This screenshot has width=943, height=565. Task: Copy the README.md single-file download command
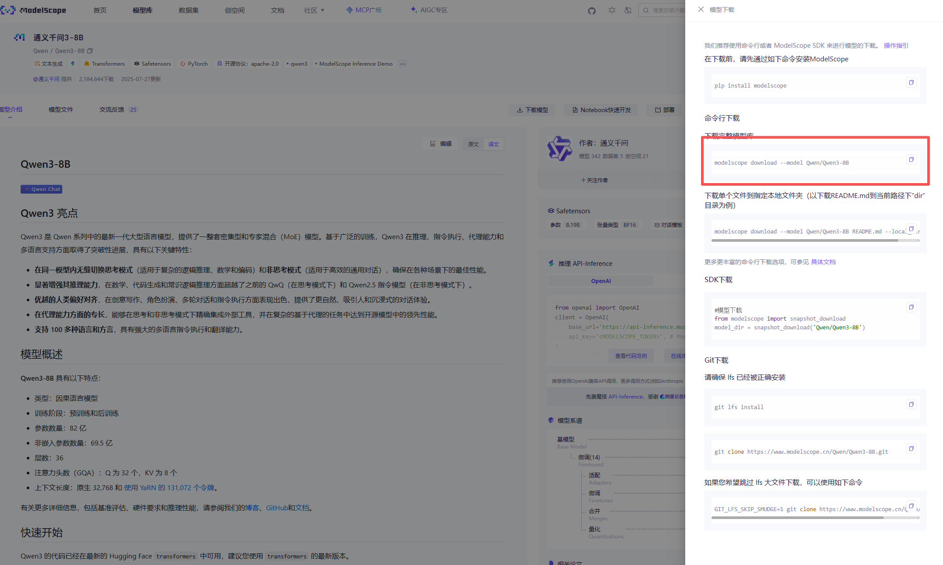(911, 229)
